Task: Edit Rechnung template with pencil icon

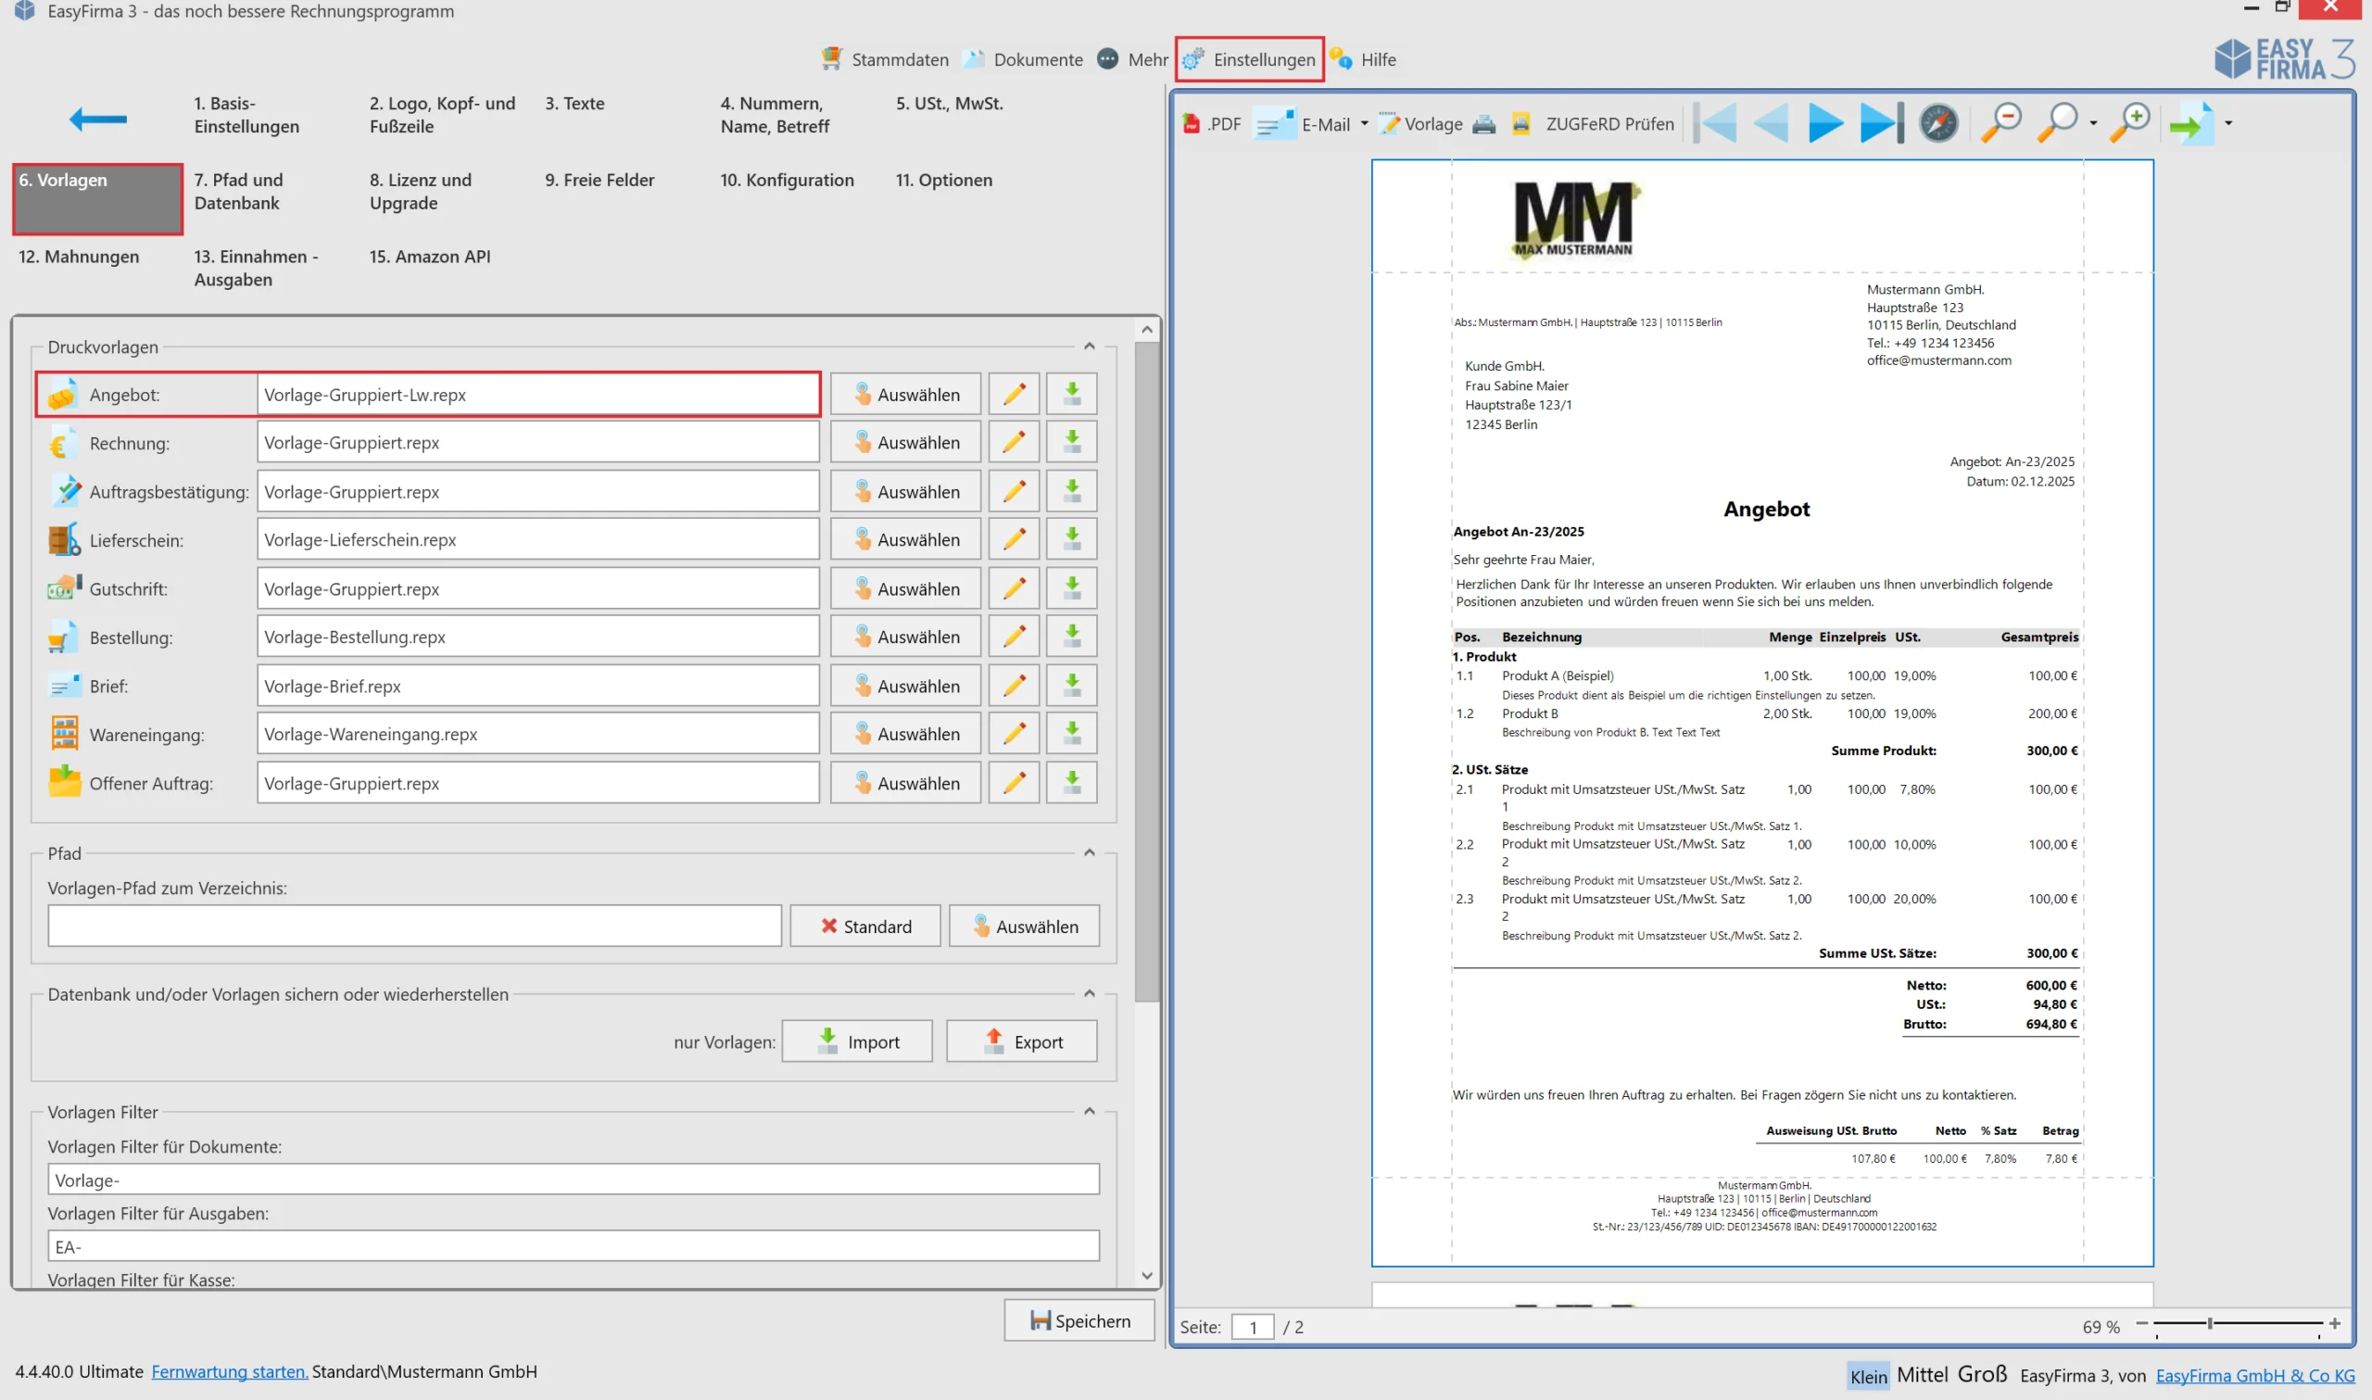Action: click(x=1014, y=443)
